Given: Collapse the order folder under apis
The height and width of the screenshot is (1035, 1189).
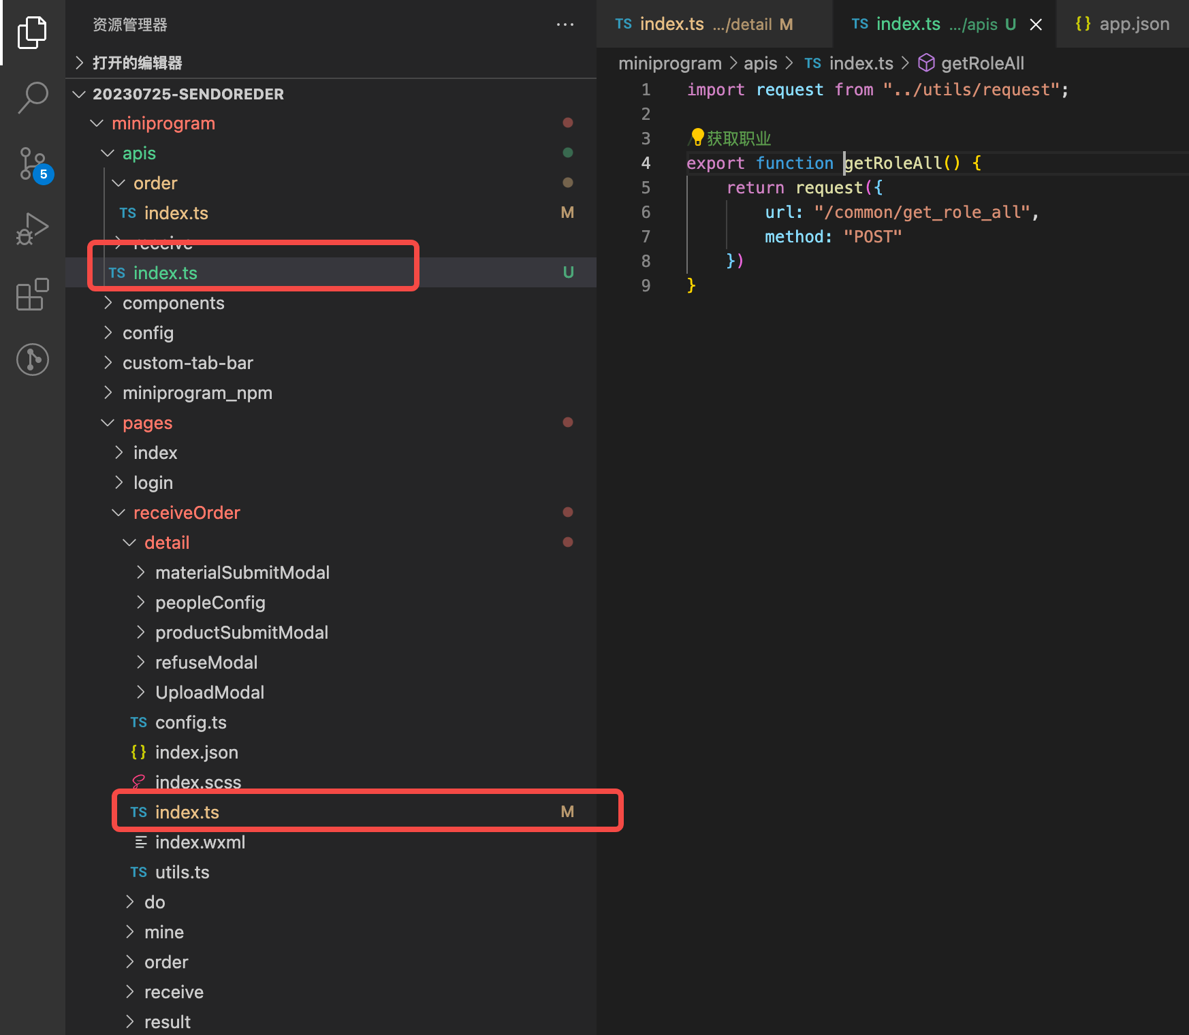Looking at the screenshot, I should pos(331,183).
